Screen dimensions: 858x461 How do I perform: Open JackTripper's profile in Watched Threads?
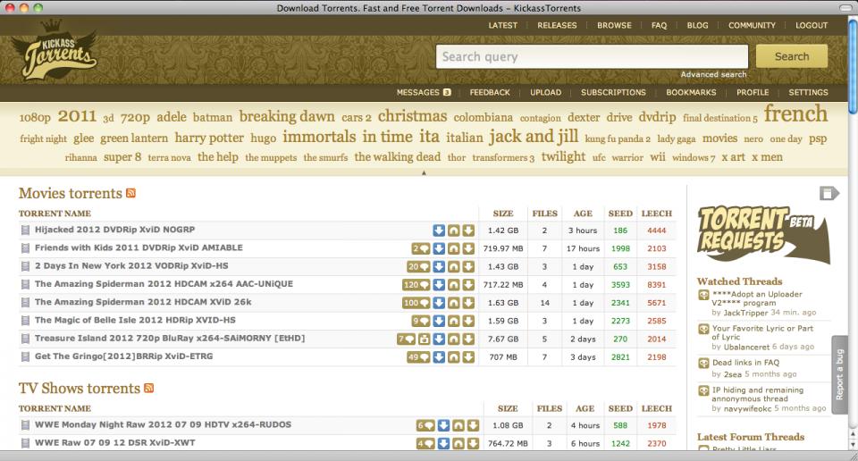pos(744,313)
